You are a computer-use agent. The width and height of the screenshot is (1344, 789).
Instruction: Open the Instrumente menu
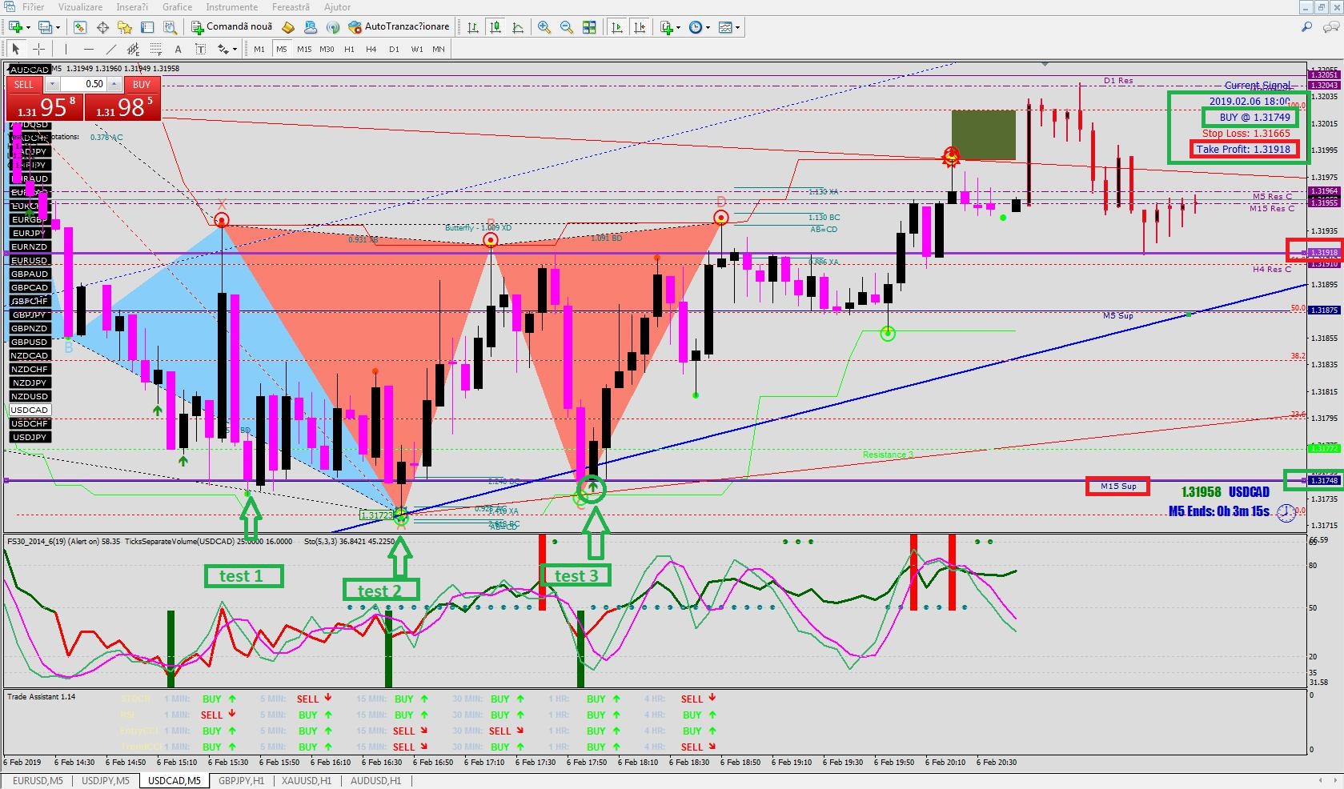232,7
